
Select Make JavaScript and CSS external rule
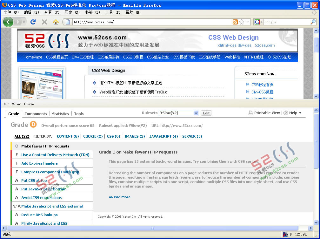pyautogui.click(x=52, y=206)
